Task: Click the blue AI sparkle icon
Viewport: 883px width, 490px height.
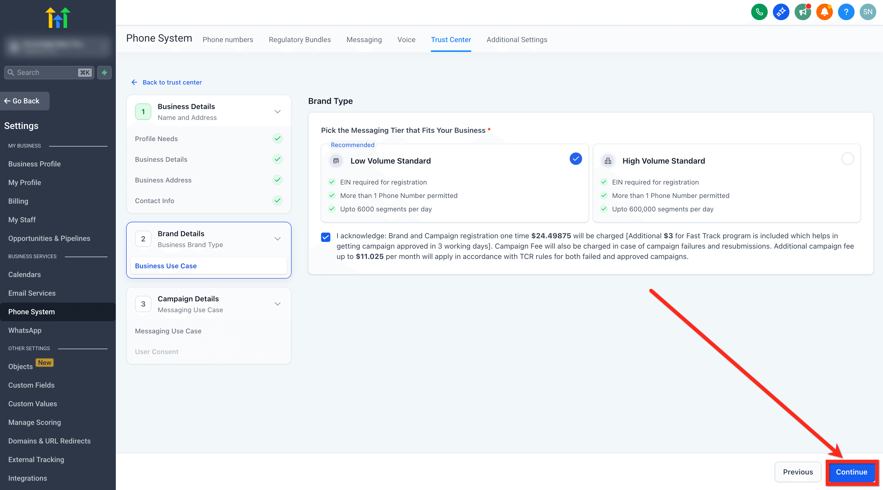Action: (x=781, y=12)
